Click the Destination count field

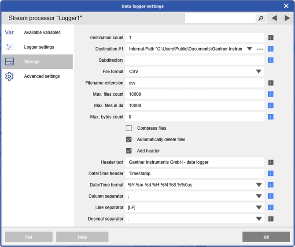pos(195,37)
